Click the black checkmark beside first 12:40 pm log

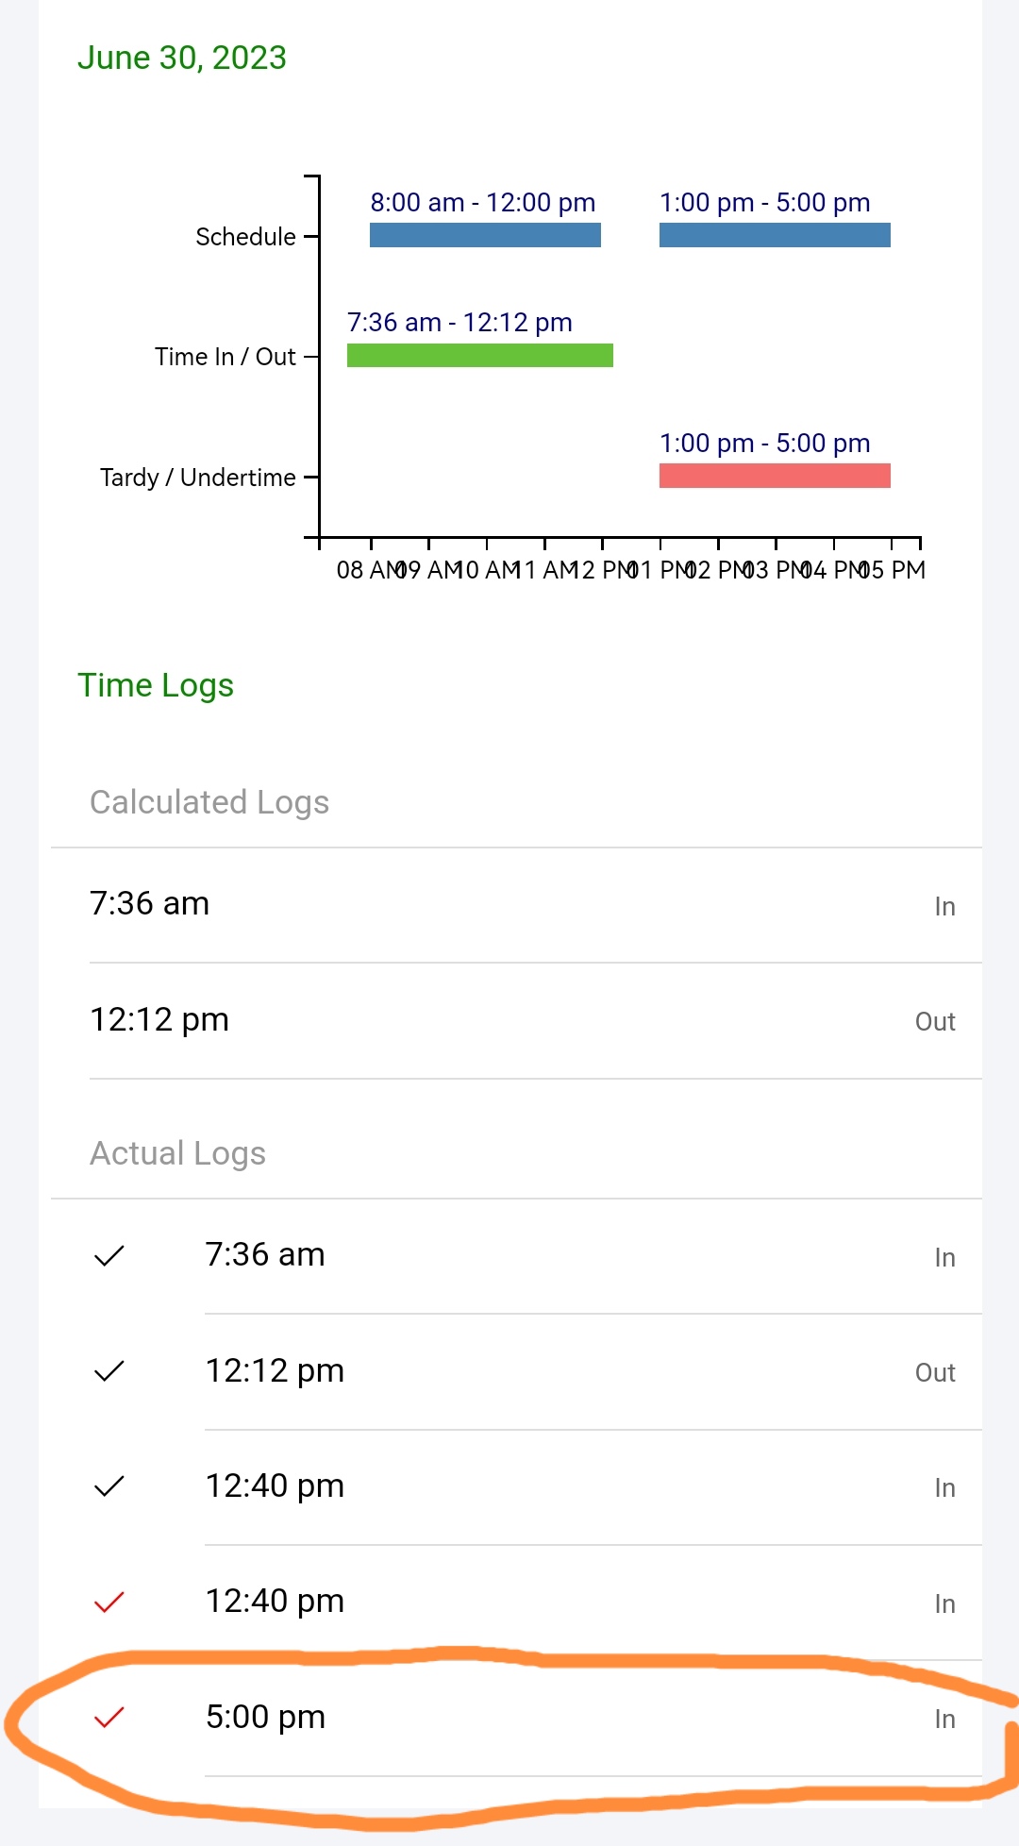[109, 1486]
